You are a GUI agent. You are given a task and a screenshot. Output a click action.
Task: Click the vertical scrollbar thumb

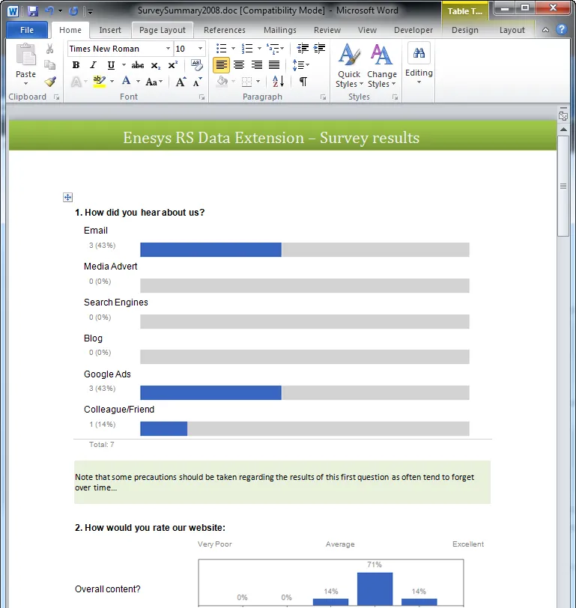[563, 186]
